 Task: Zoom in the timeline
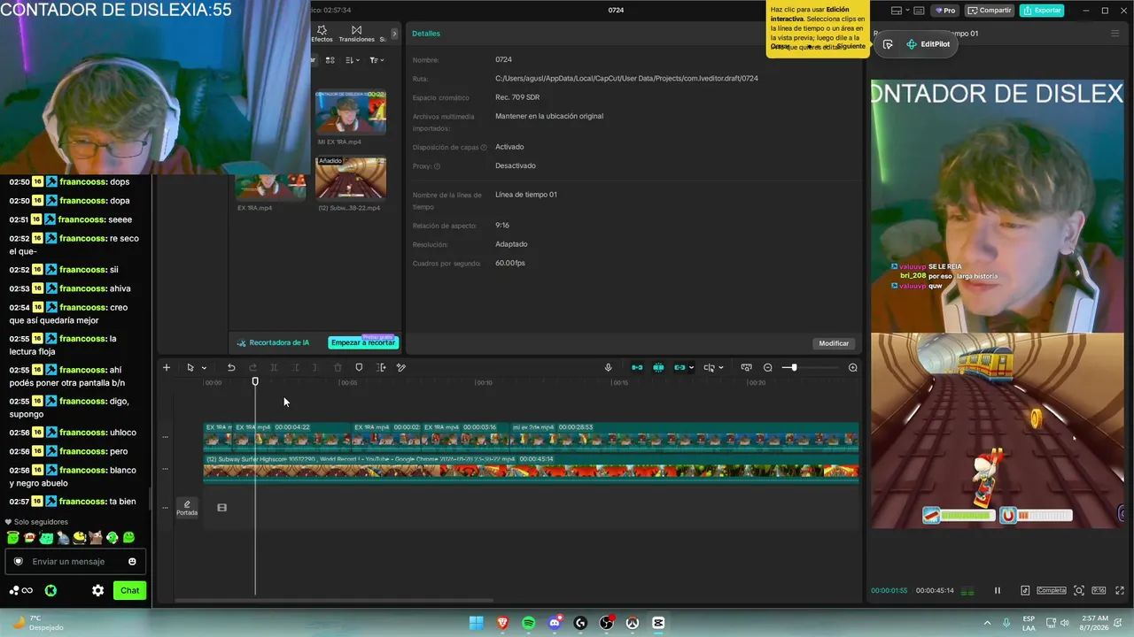coord(853,367)
